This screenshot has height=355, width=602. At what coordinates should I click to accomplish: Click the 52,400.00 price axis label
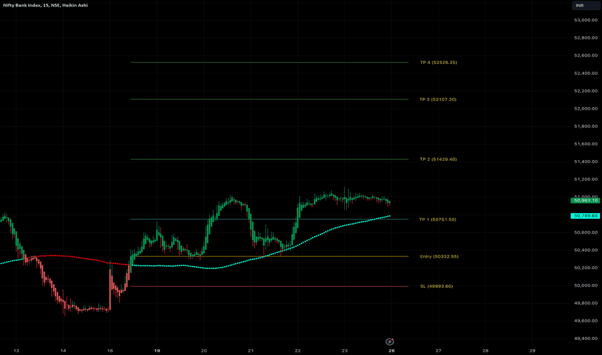pyautogui.click(x=586, y=73)
